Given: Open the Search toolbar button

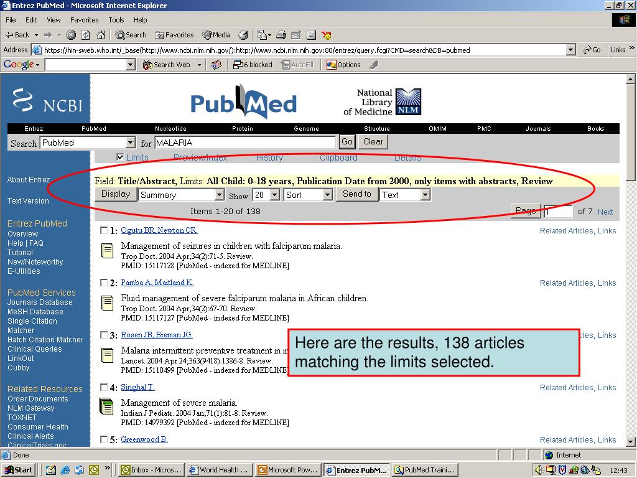Looking at the screenshot, I should (x=131, y=35).
